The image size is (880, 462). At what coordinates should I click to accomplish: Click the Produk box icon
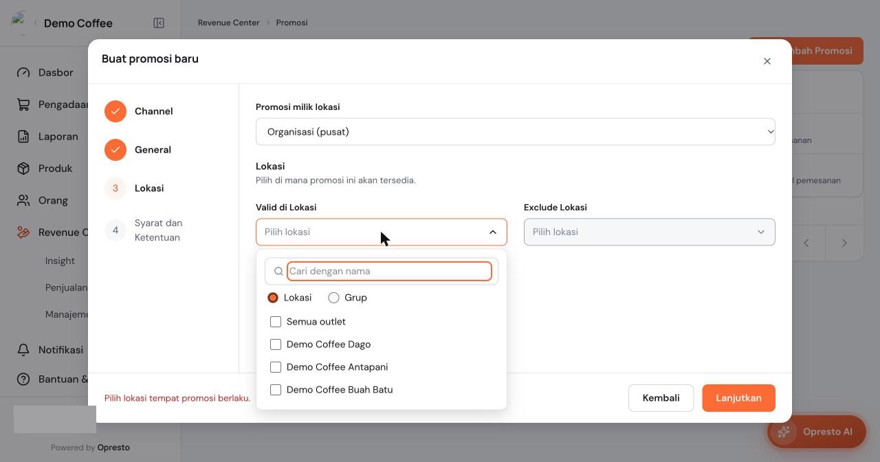[23, 168]
